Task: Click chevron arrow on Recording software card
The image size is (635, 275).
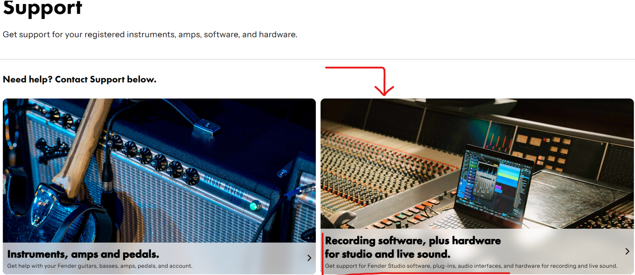Action: point(627,251)
